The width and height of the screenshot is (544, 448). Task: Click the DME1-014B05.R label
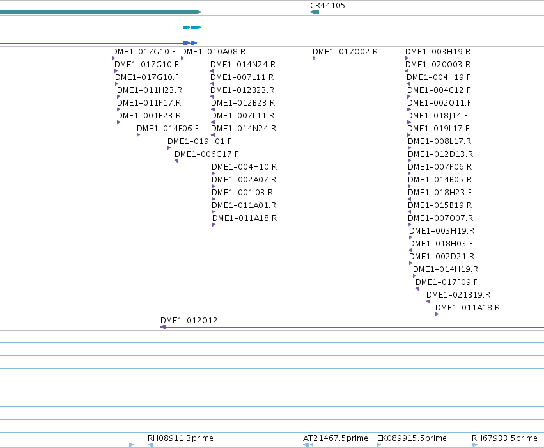click(440, 180)
